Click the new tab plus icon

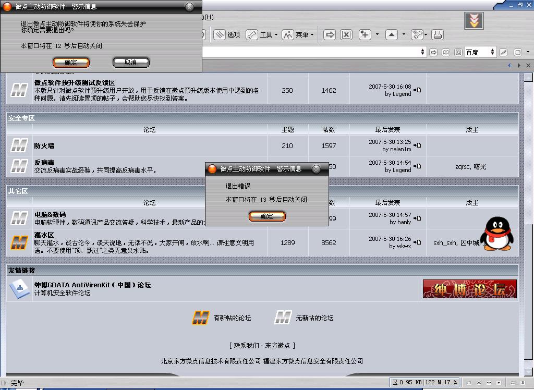(365, 34)
